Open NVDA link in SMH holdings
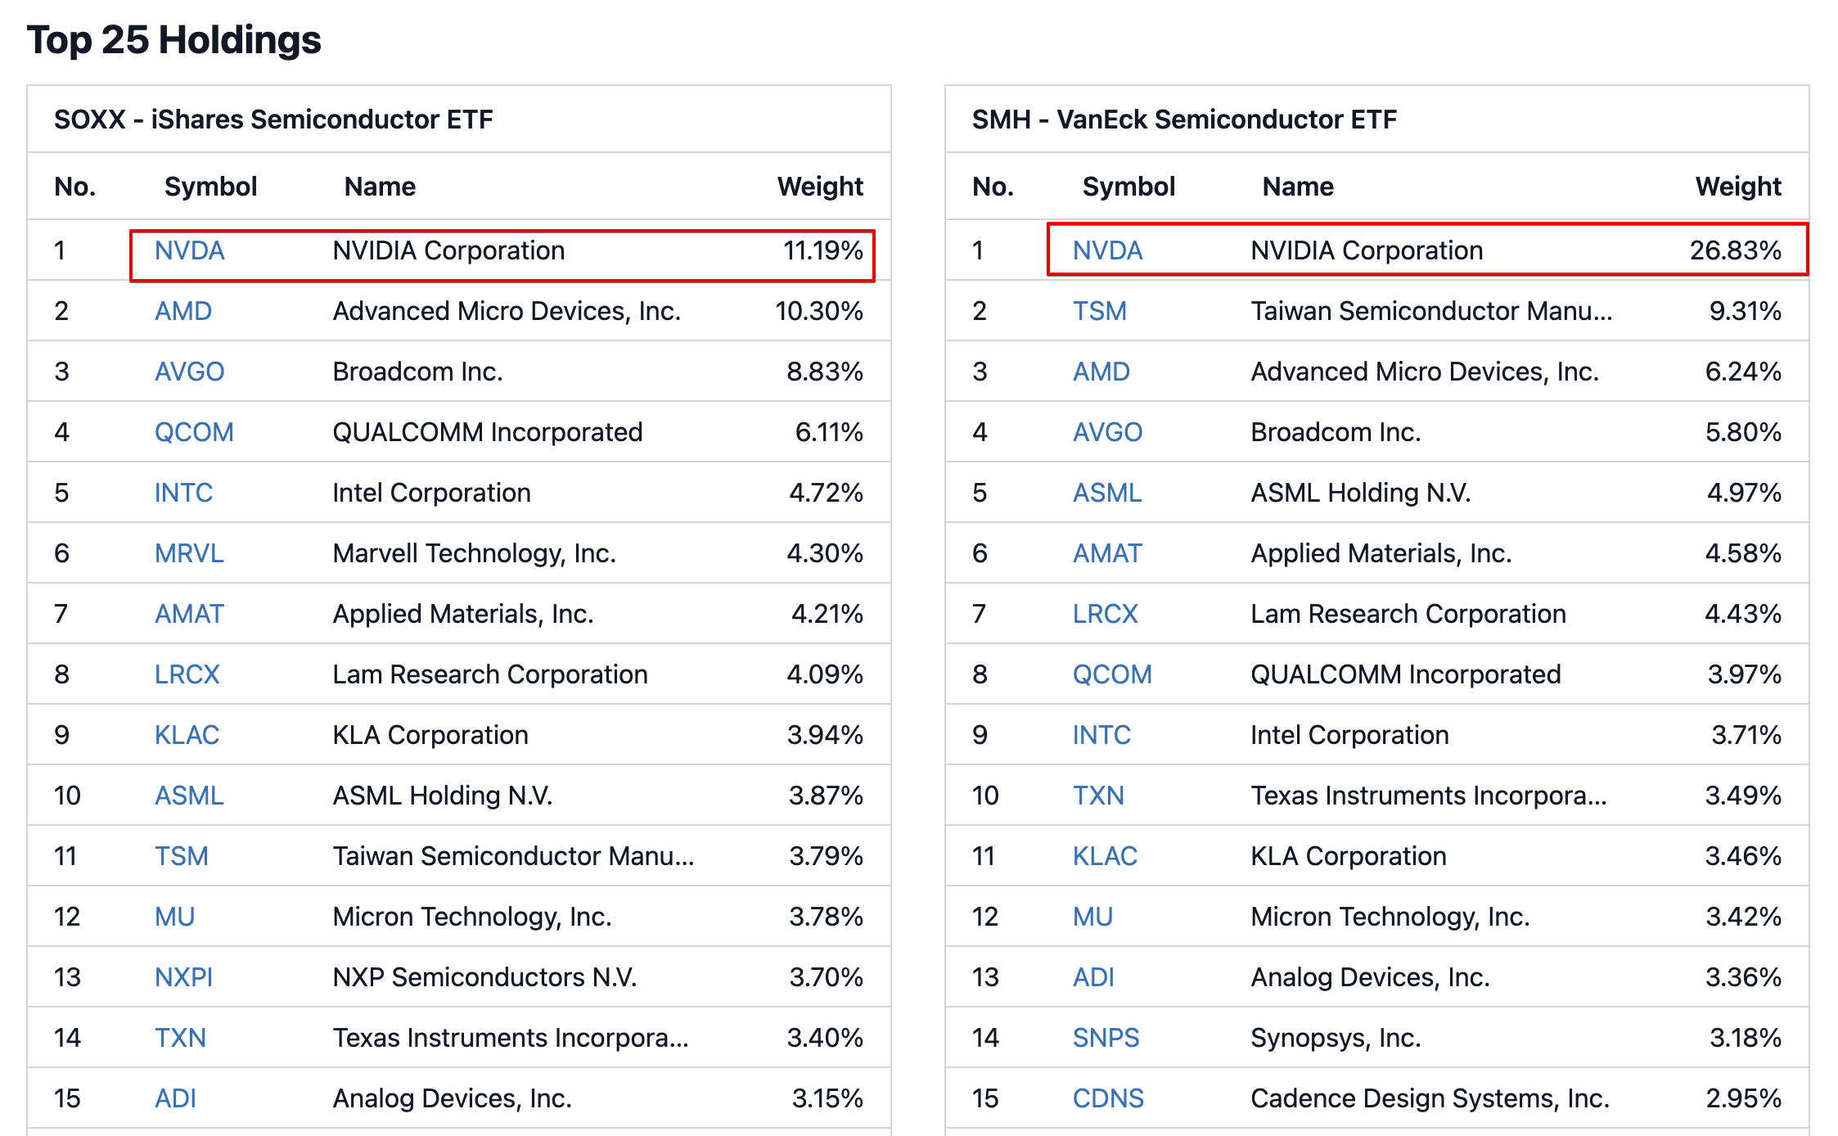Image resolution: width=1838 pixels, height=1136 pixels. pos(1107,250)
